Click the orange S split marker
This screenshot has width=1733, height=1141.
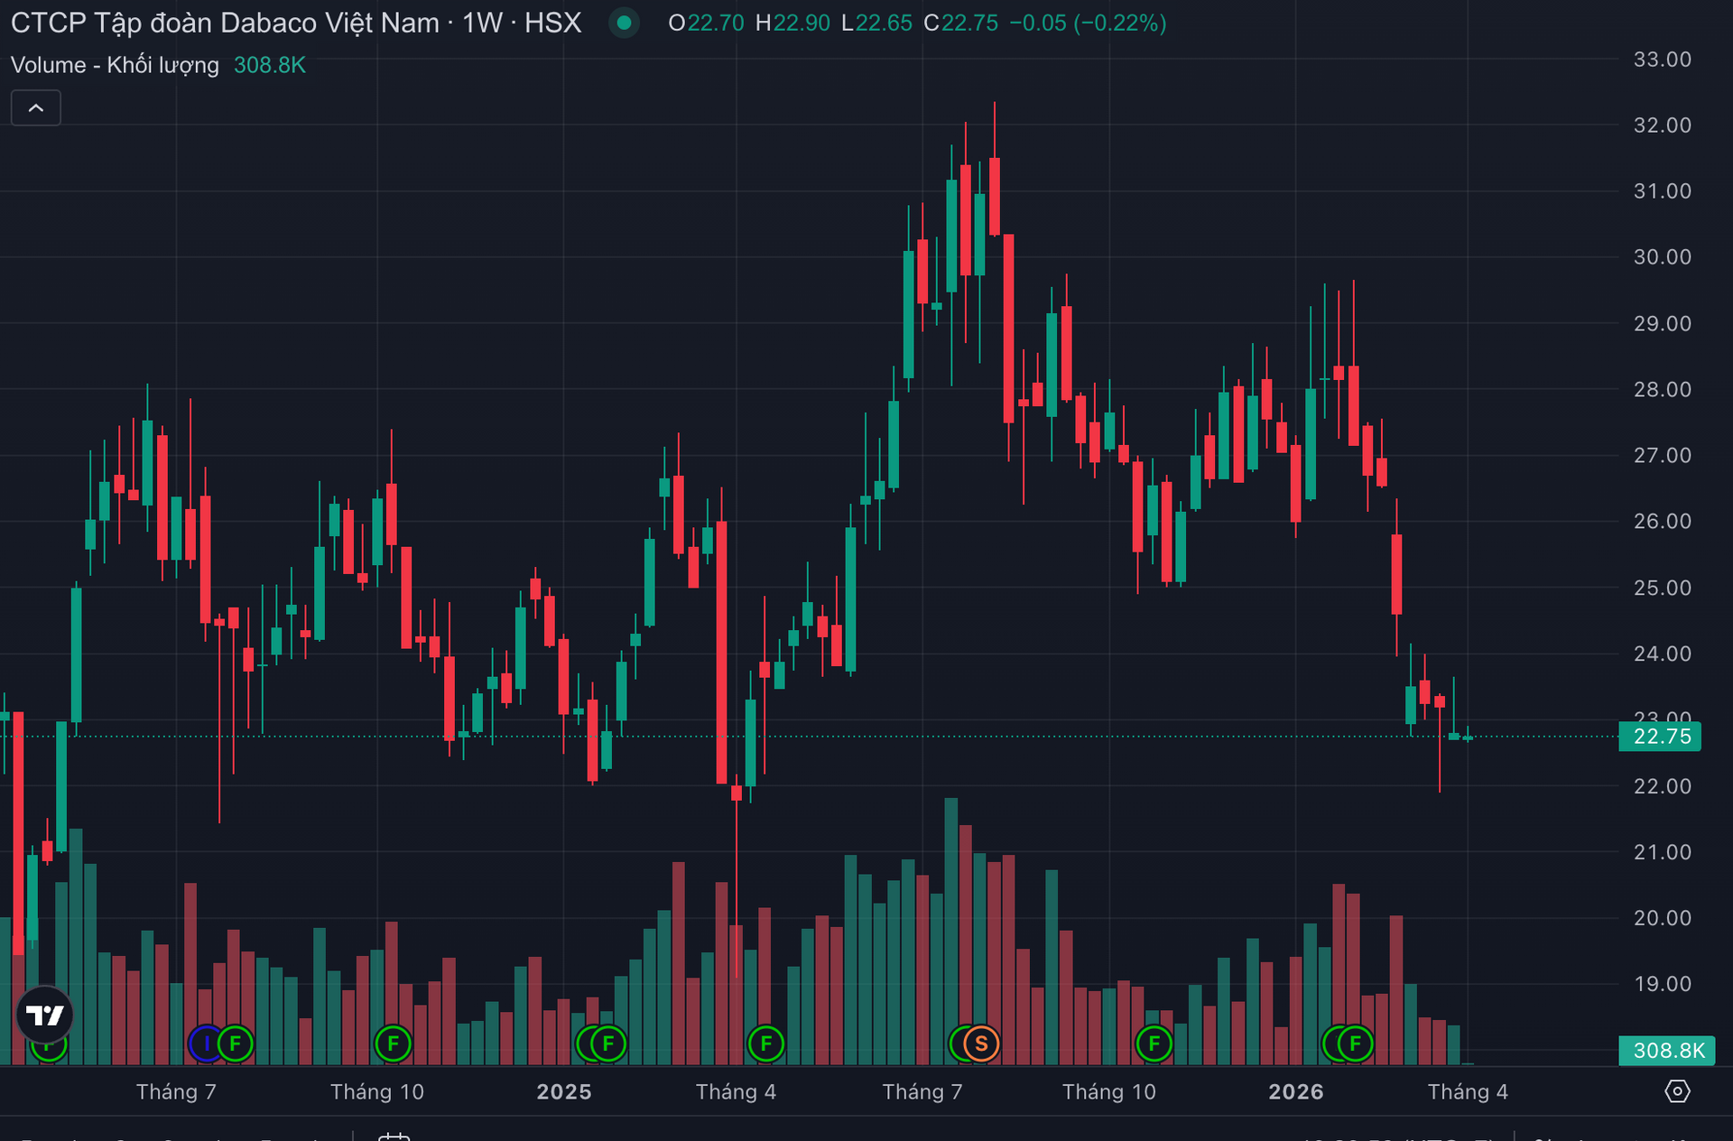tap(981, 1044)
